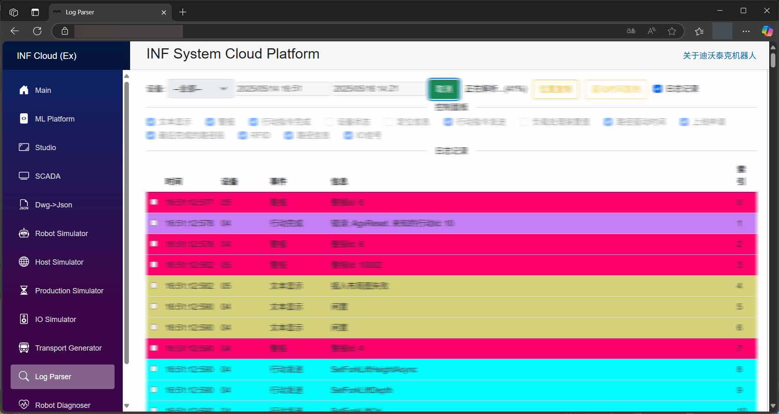This screenshot has height=414, width=779.
Task: Start Read aloud from address bar
Action: [x=651, y=31]
